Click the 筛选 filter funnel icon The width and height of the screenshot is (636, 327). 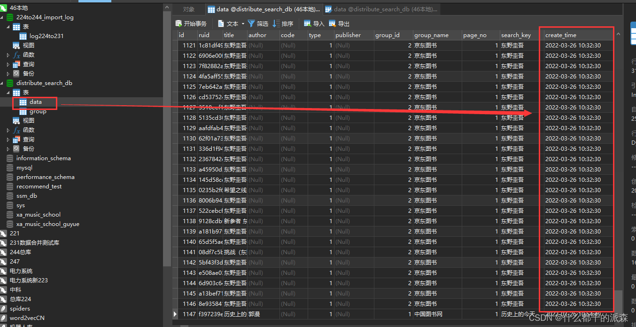tap(251, 23)
